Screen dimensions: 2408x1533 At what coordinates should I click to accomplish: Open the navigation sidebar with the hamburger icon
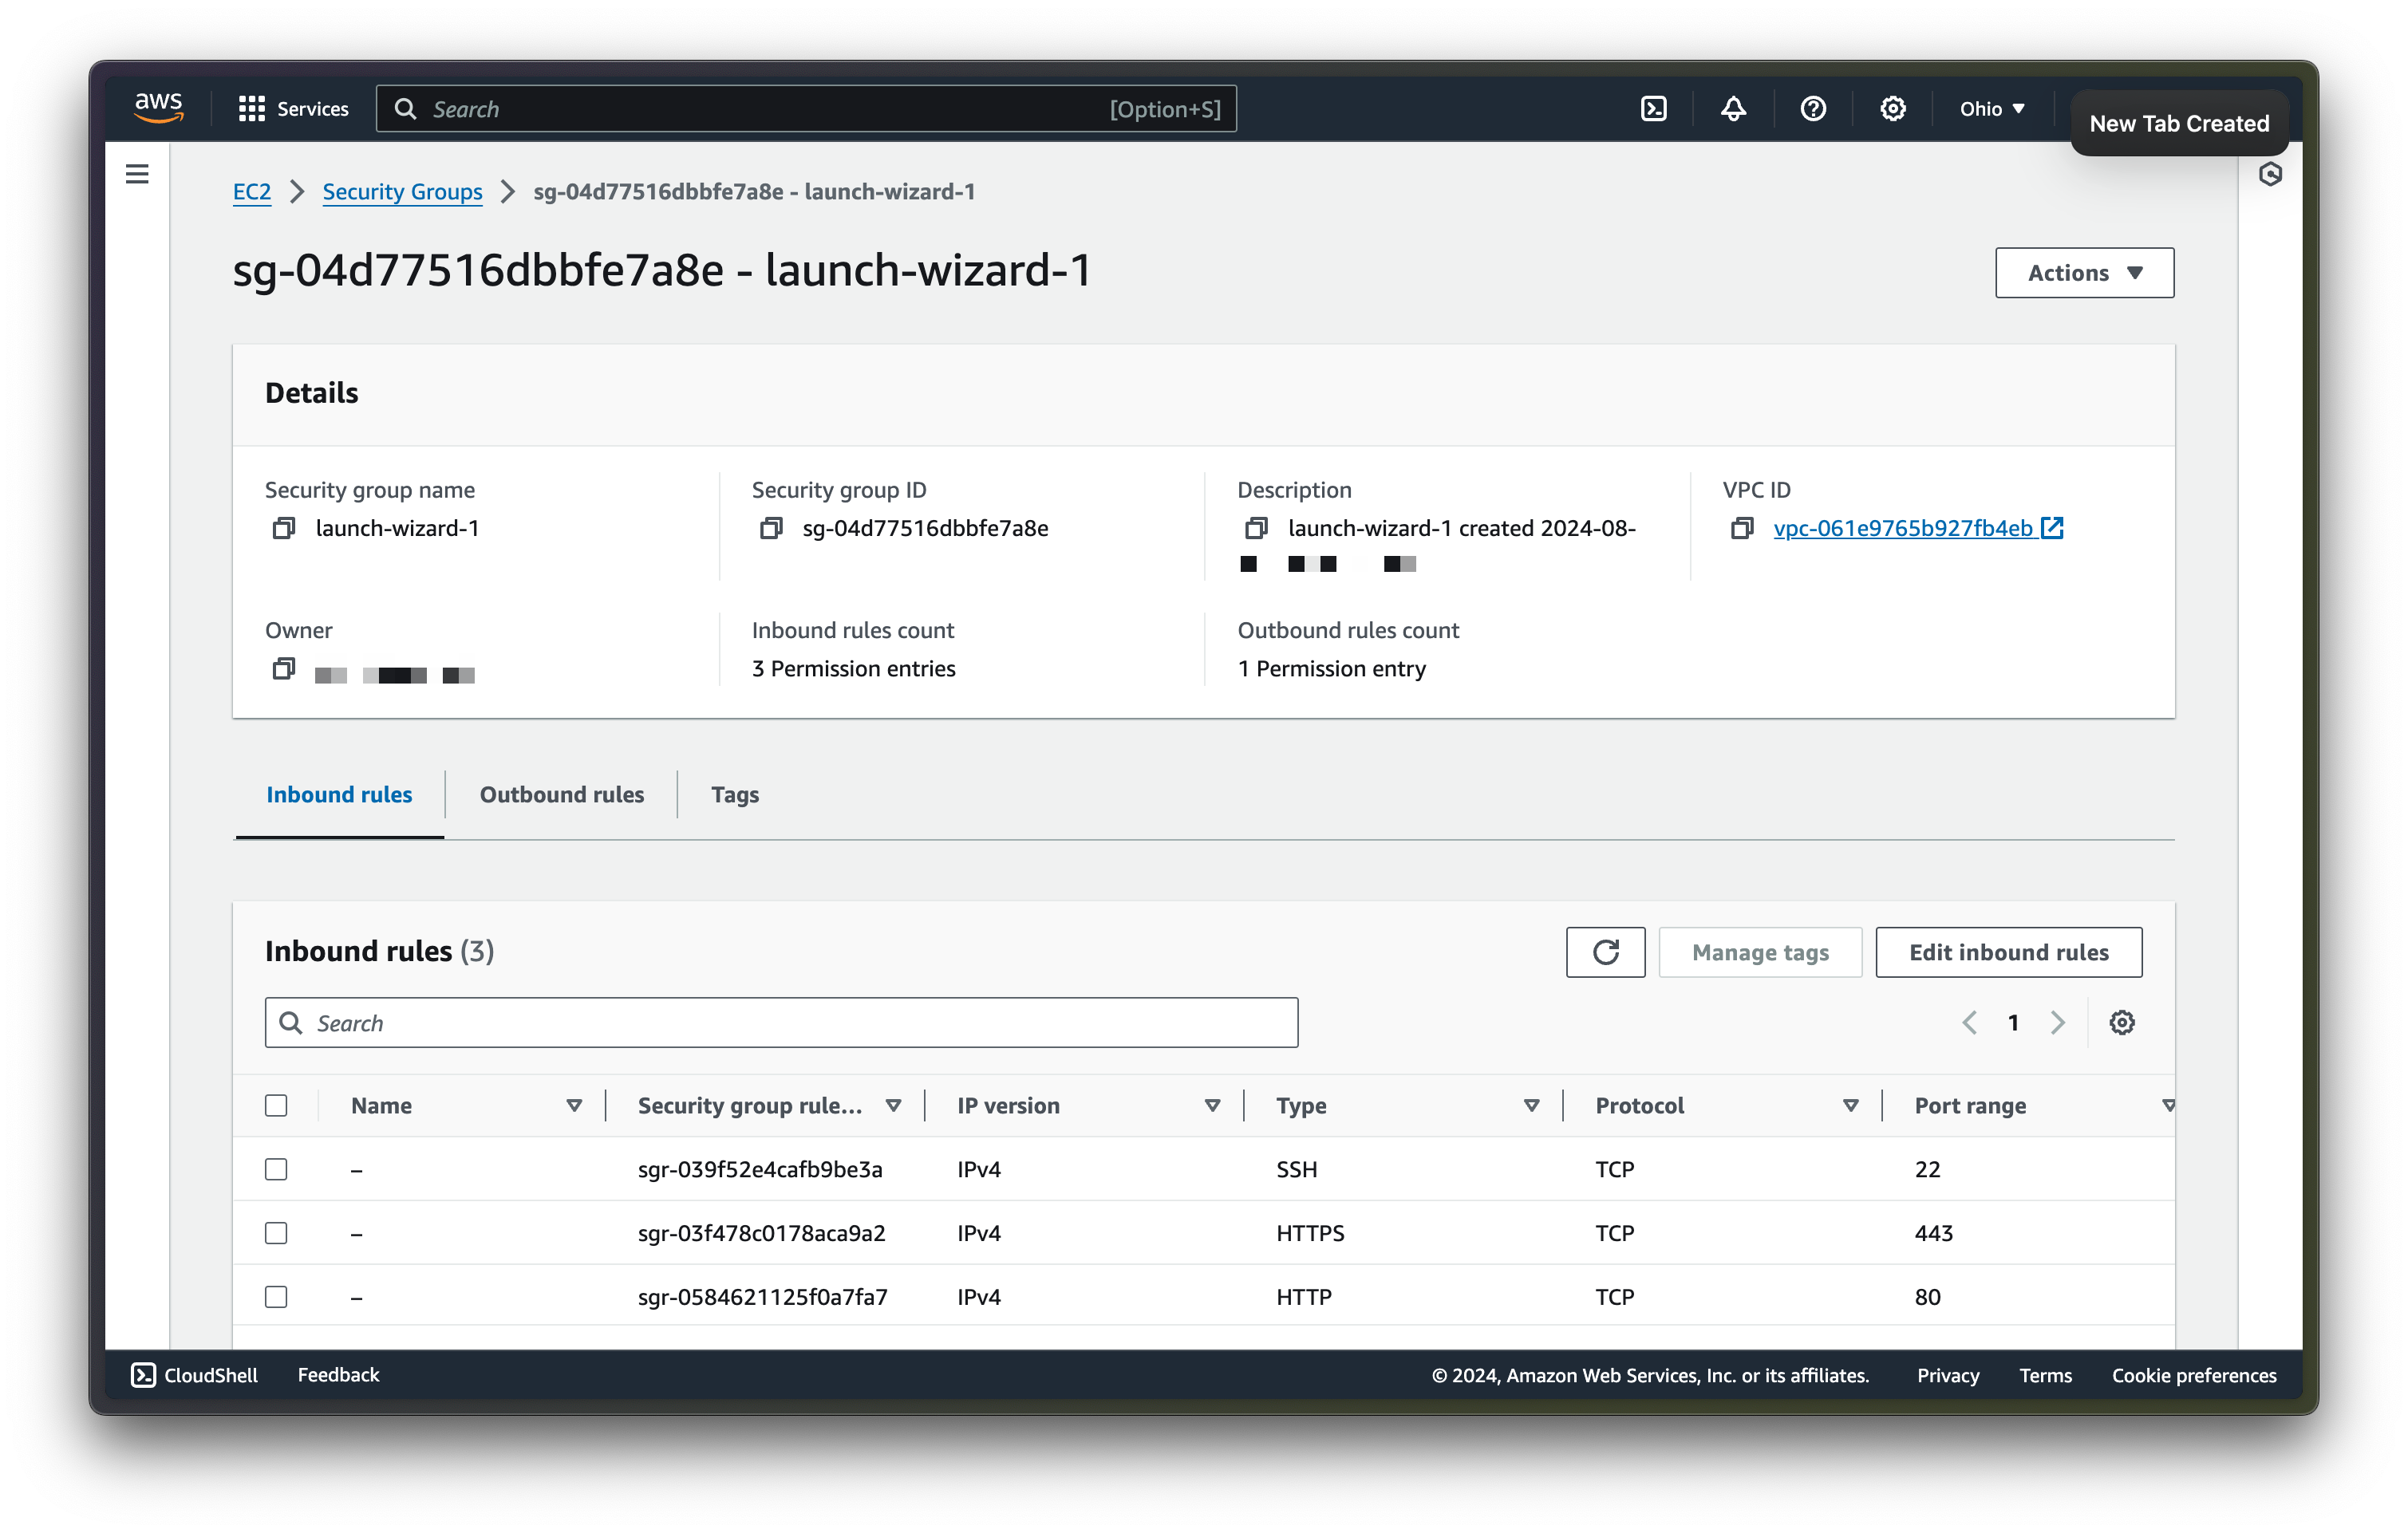(137, 173)
